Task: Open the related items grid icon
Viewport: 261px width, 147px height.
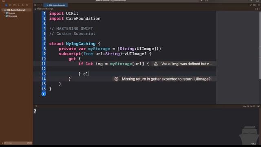Action: pos(35,5)
